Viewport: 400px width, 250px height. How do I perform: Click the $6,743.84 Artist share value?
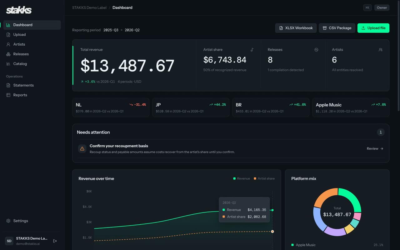(225, 60)
